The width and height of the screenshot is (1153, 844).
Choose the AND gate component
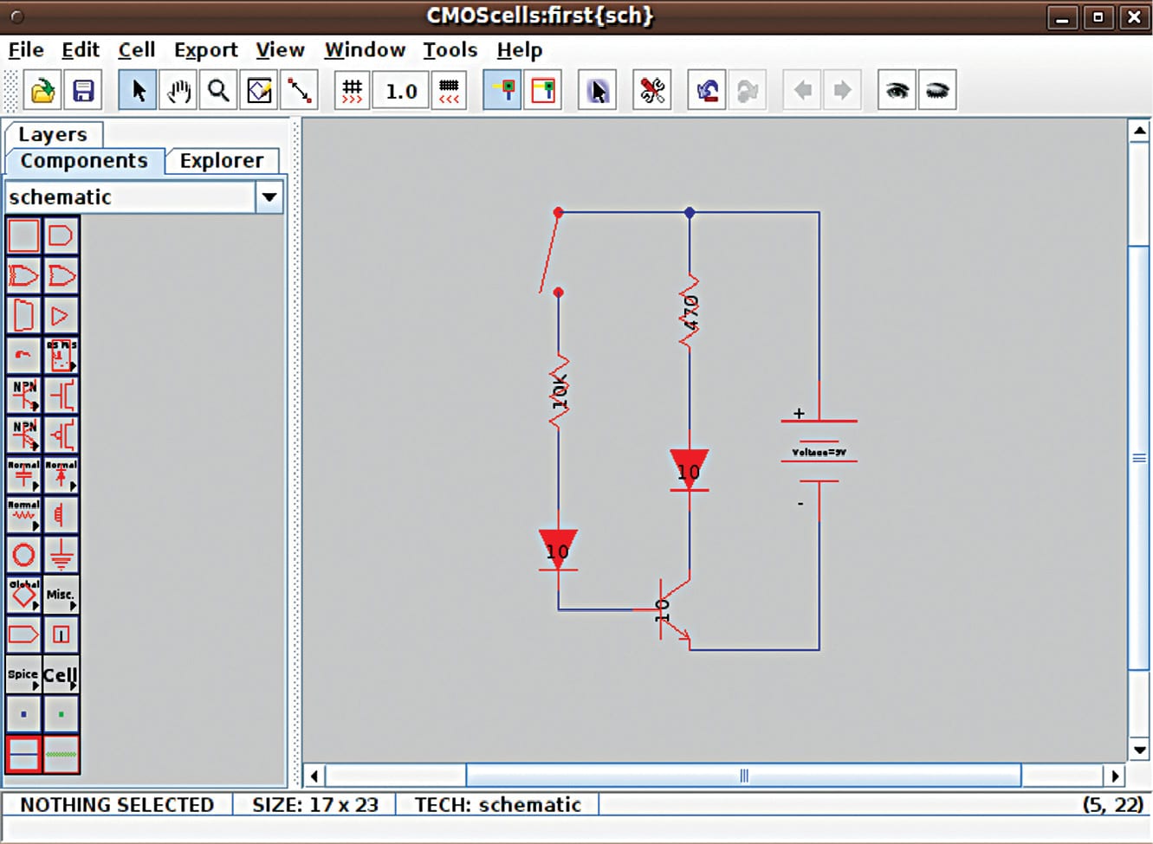[x=61, y=235]
